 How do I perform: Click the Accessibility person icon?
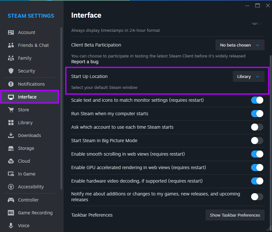click(x=11, y=187)
